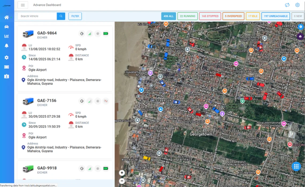The height and width of the screenshot is (187, 305).
Task: Select the IDLE vehicles tab
Action: point(253,16)
